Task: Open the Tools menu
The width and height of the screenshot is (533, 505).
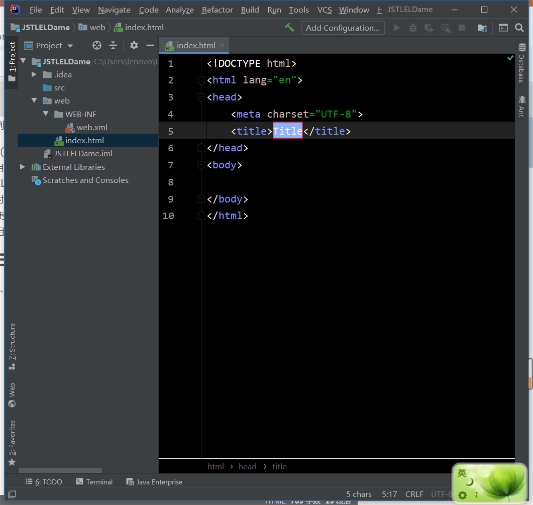Action: click(299, 10)
